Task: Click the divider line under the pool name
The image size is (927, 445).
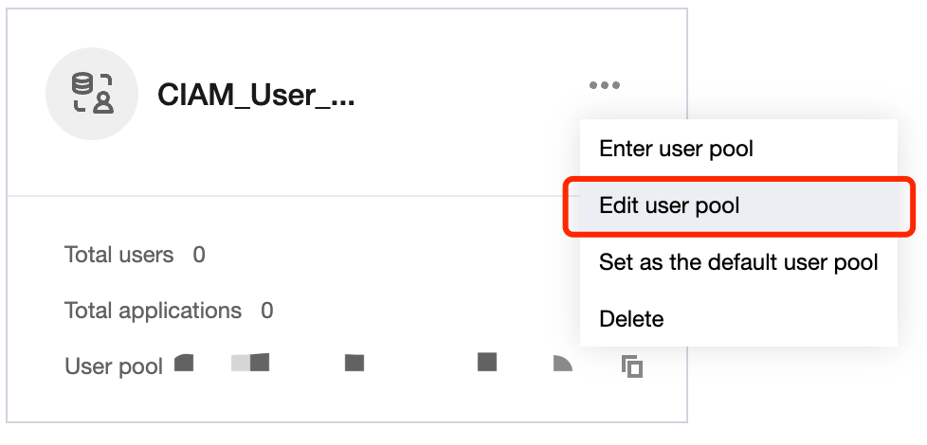Action: pos(284,196)
